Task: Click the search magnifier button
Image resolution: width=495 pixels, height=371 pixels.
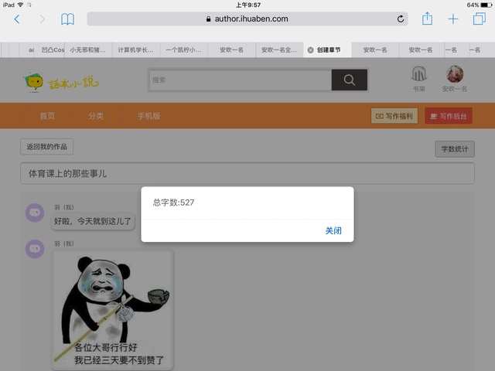Action: pos(349,80)
